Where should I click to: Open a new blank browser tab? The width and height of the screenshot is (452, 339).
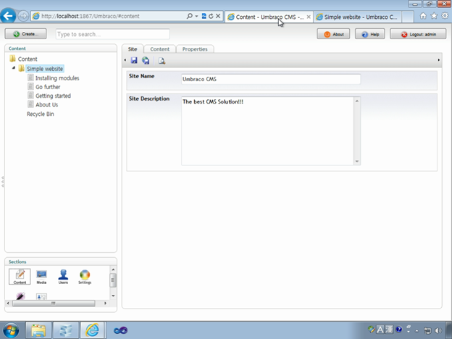coord(408,17)
